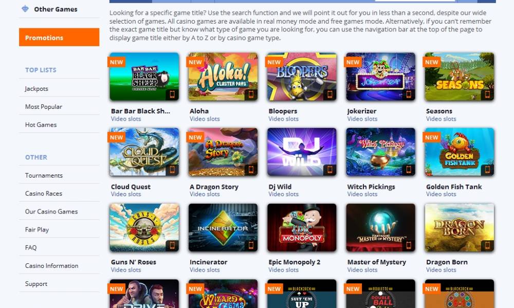This screenshot has width=514, height=308.
Task: Go to Most Popular games
Action: point(44,106)
